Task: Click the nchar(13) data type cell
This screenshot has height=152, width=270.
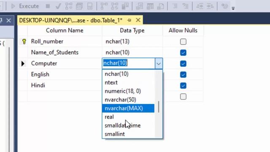Action: coord(132,41)
